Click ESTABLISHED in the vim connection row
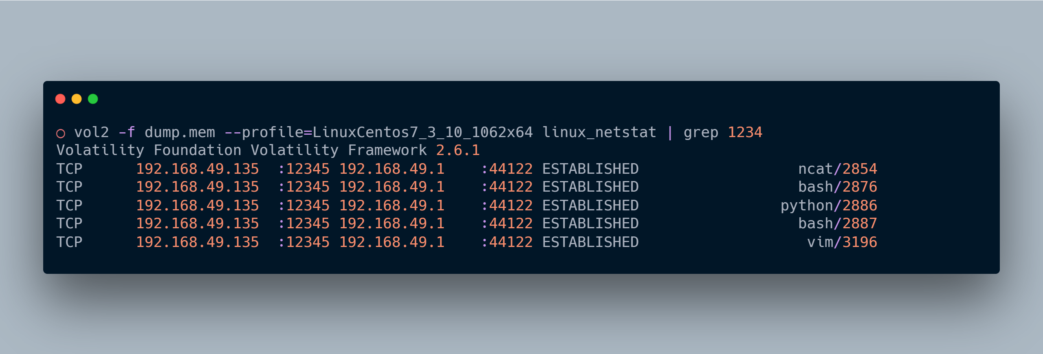The width and height of the screenshot is (1043, 354). [590, 242]
